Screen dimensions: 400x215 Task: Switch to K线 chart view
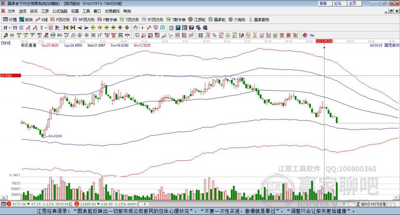pyautogui.click(x=41, y=20)
